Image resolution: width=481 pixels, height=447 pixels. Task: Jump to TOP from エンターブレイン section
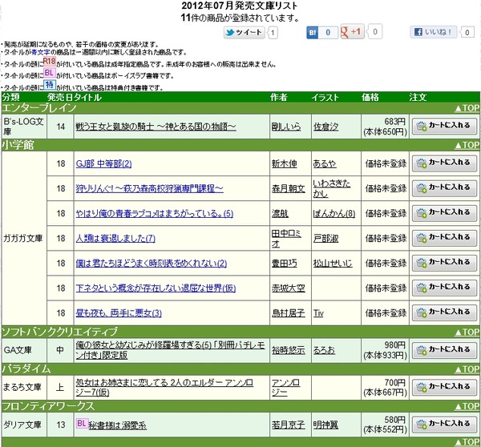click(x=467, y=108)
